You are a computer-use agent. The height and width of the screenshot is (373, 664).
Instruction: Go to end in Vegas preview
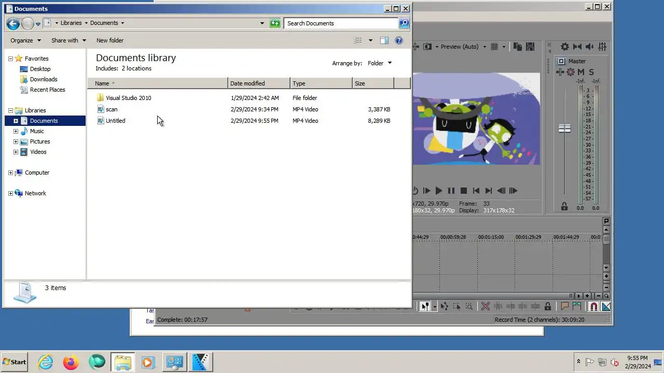pyautogui.click(x=489, y=191)
